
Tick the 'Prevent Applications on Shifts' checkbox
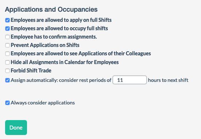coord(7,45)
